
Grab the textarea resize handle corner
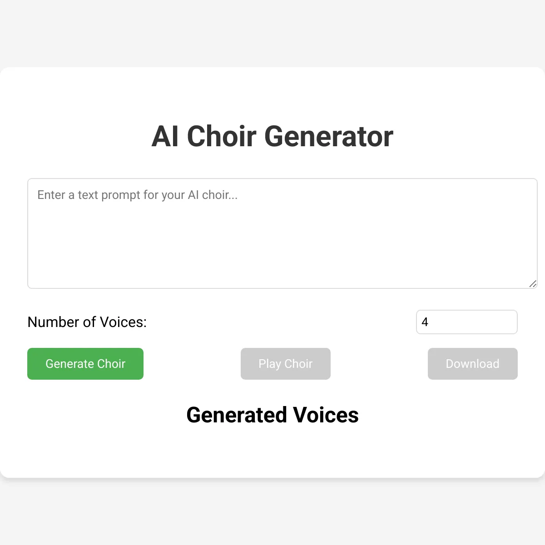(x=533, y=284)
